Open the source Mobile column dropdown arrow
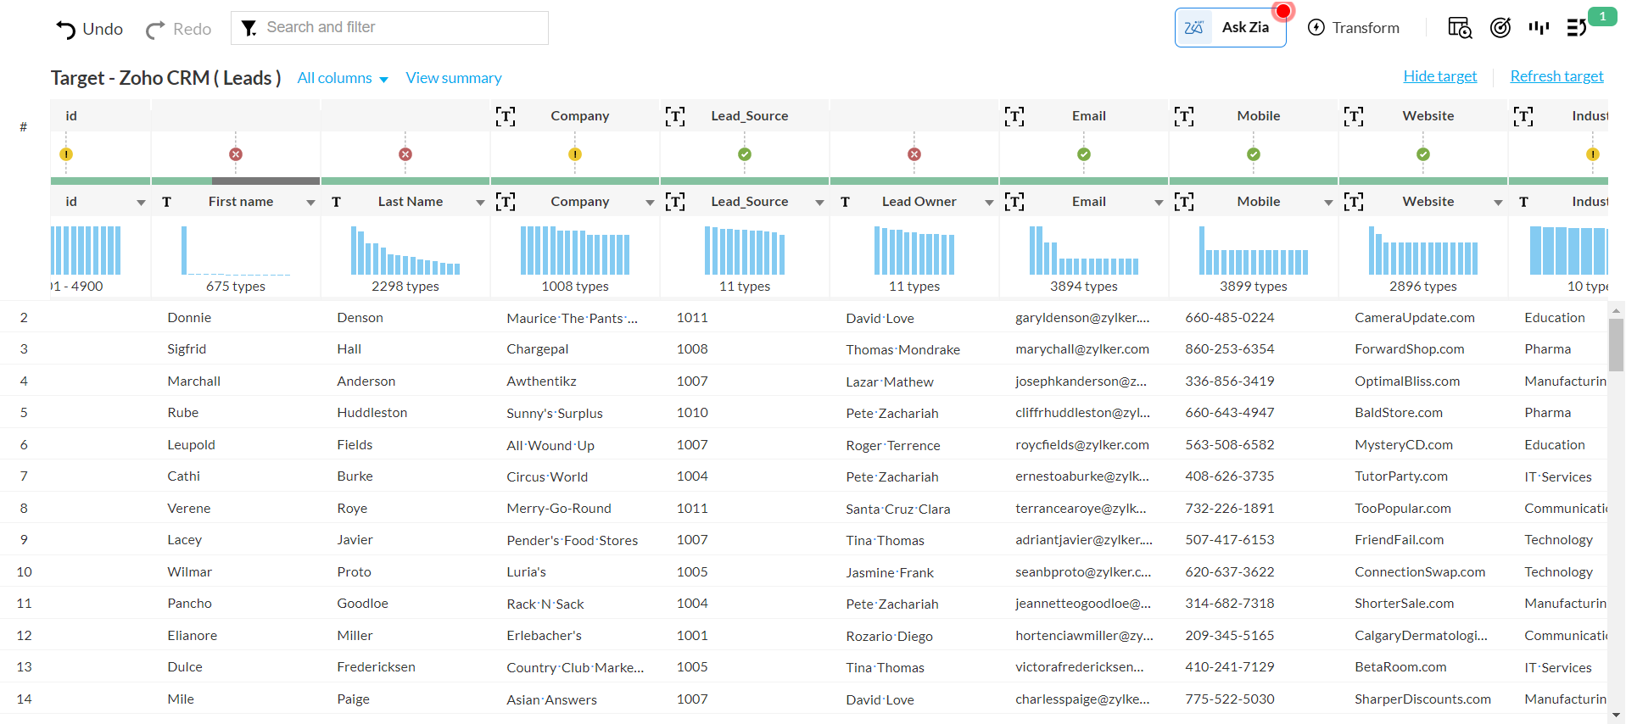The image size is (1626, 724). (x=1328, y=203)
